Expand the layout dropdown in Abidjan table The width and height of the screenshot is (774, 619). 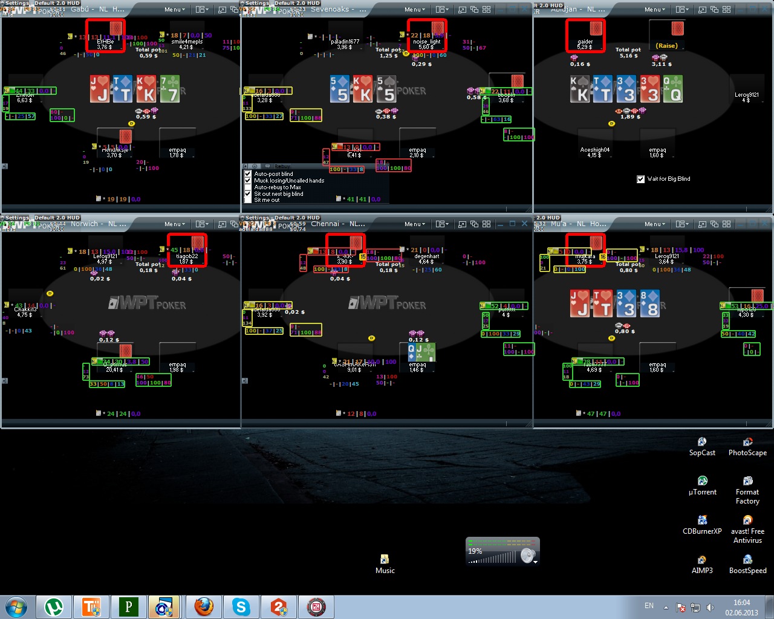pyautogui.click(x=682, y=10)
